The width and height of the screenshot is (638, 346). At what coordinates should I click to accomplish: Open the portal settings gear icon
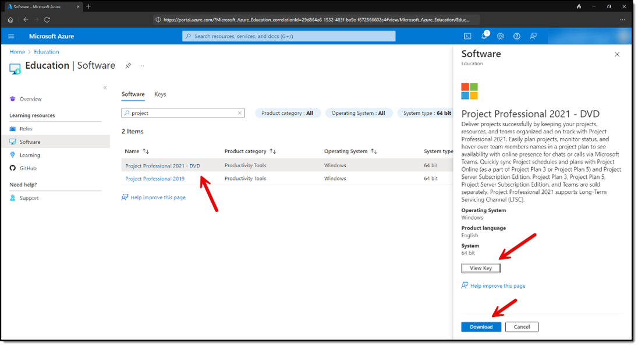[500, 36]
